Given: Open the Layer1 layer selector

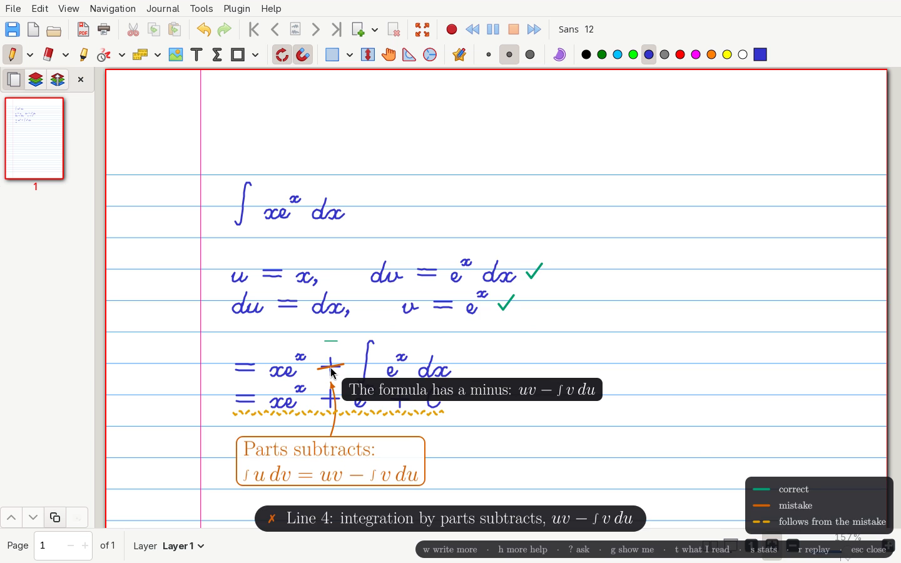Looking at the screenshot, I should [183, 546].
